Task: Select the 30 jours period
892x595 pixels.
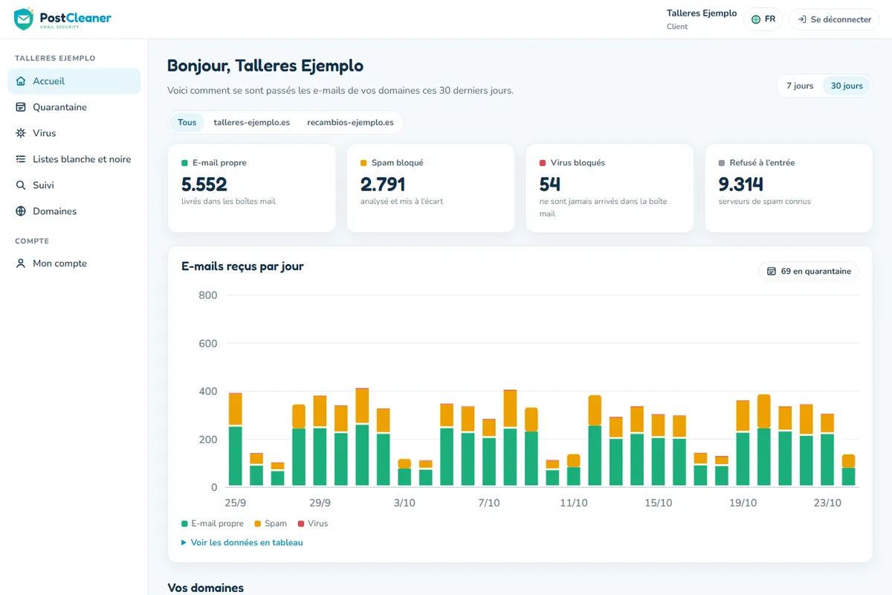Action: pos(847,86)
